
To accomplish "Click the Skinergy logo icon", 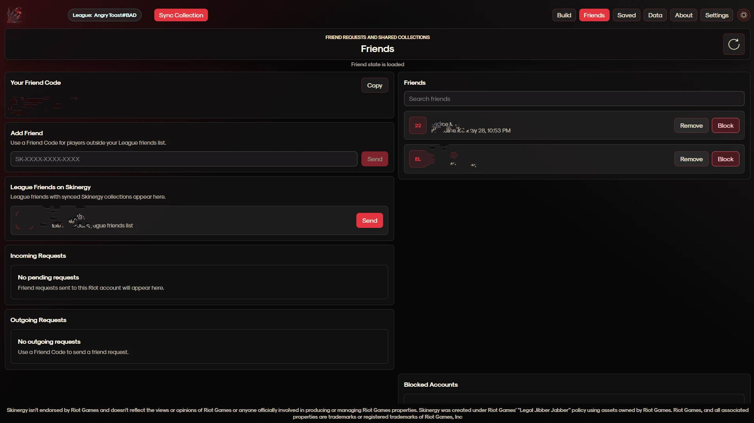I will pos(15,15).
